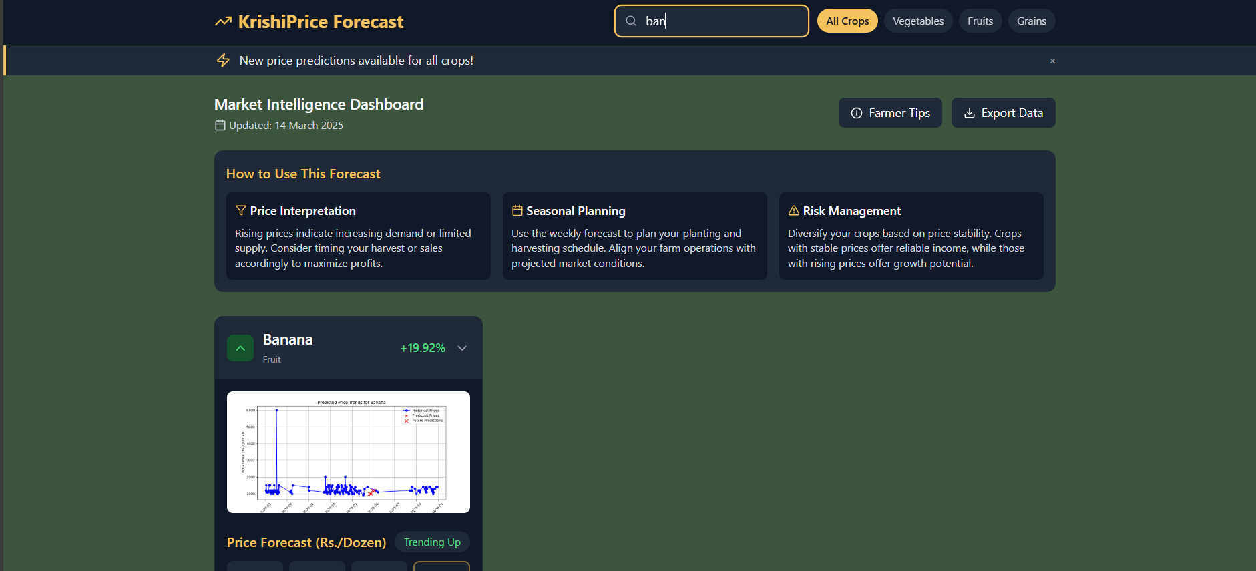
Task: Click the calendar icon at Seasonal Planning
Action: pyautogui.click(x=517, y=210)
